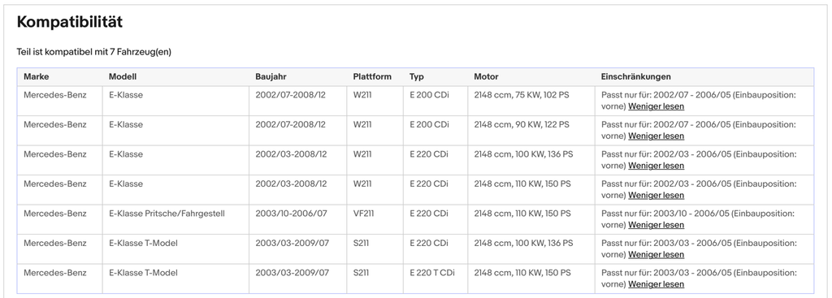Viewport: 832px width, 298px height.
Task: Click '2002/07-2008/12' in the 75 KW row
Action: click(291, 95)
